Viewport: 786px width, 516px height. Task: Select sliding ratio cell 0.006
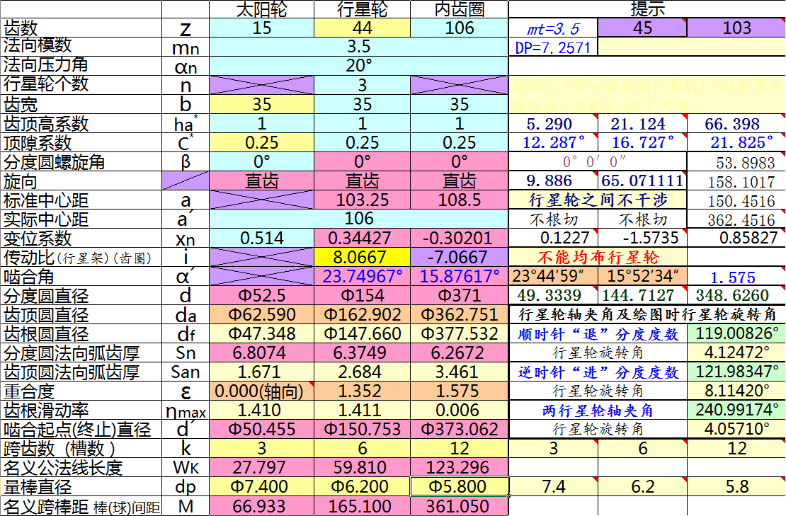point(459,410)
